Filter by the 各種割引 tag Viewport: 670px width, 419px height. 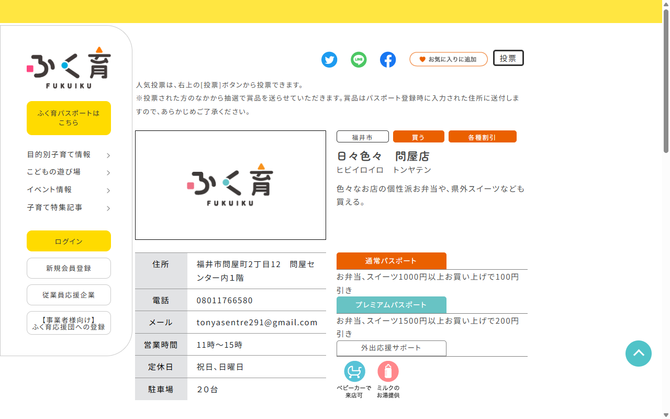pyautogui.click(x=482, y=137)
